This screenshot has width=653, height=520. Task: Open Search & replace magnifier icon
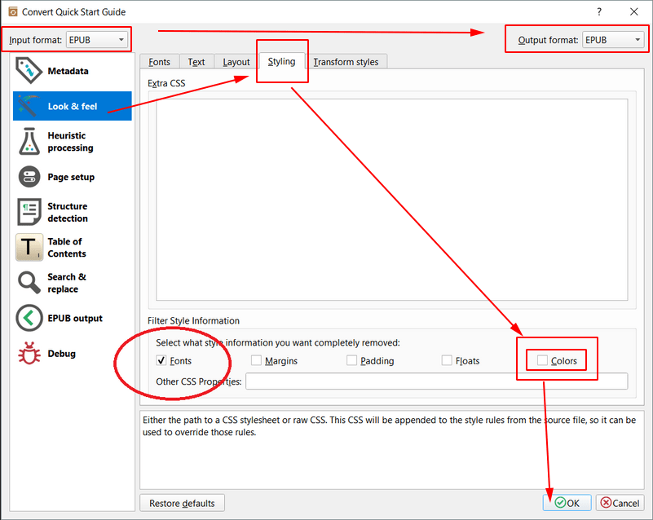click(x=29, y=282)
